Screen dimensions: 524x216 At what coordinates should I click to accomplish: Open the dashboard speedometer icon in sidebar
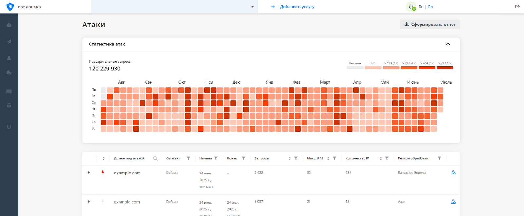tap(9, 25)
